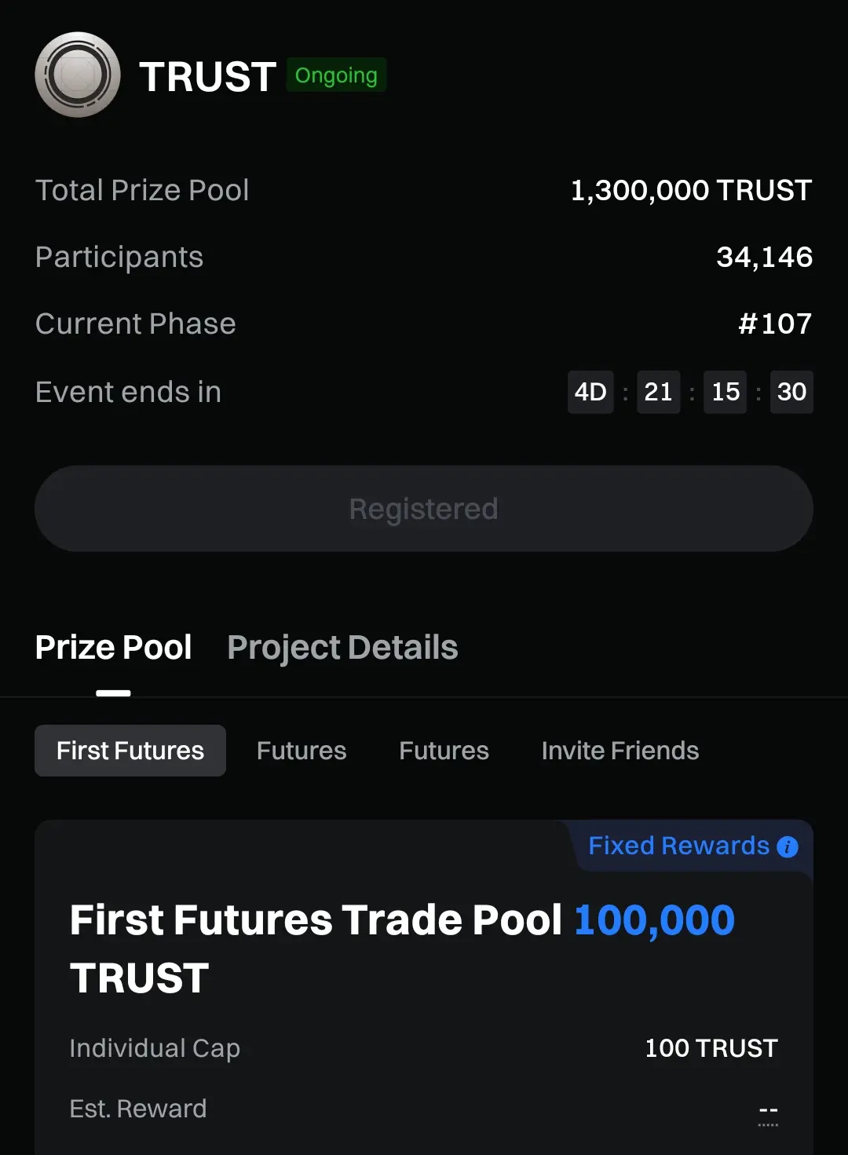Click the 100 TRUST individual cap value
Viewport: 848px width, 1155px height.
(711, 1048)
